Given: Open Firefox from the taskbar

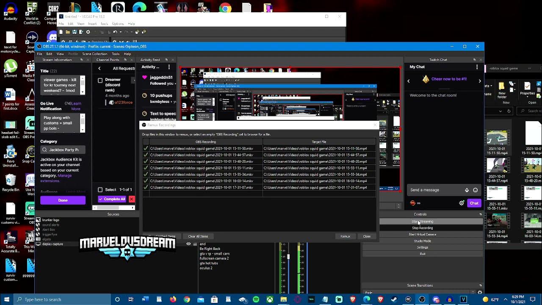Looking at the screenshot, I should 173,299.
